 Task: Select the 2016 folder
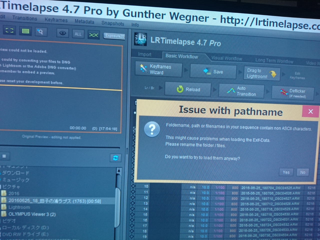(13, 193)
